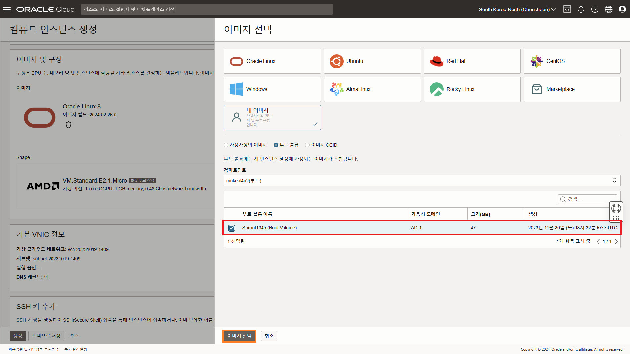
Task: Expand the South Korea North region dropdown
Action: coord(517,9)
